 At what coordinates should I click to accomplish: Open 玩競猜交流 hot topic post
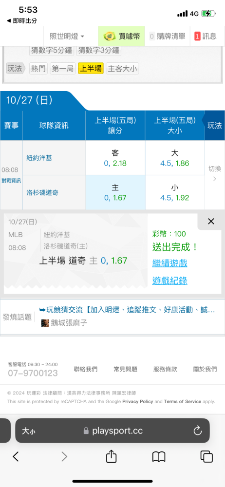click(127, 310)
